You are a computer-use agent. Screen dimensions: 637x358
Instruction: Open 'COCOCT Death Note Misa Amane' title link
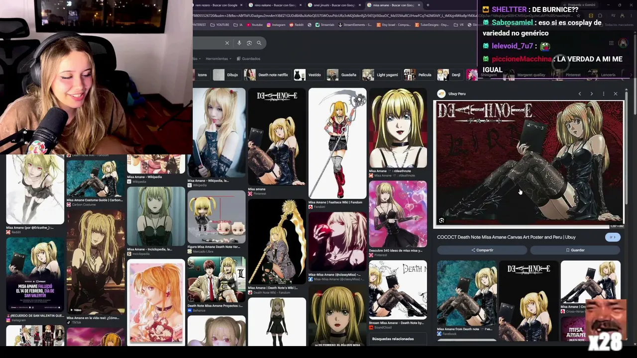(506, 237)
